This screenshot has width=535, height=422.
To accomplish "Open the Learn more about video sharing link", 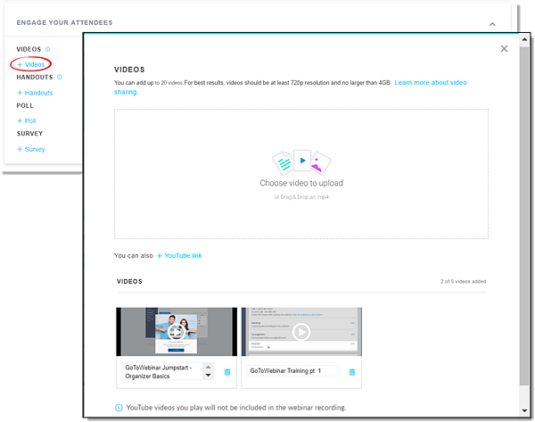I will pos(431,83).
